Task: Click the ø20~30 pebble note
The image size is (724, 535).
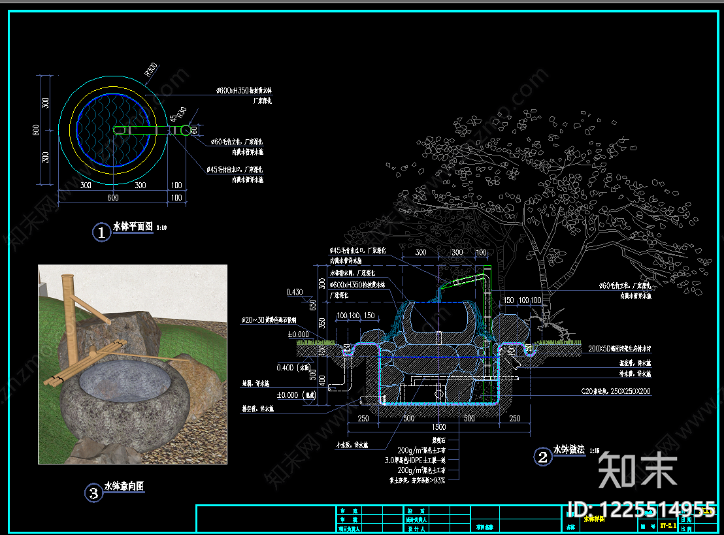Action: [x=269, y=320]
